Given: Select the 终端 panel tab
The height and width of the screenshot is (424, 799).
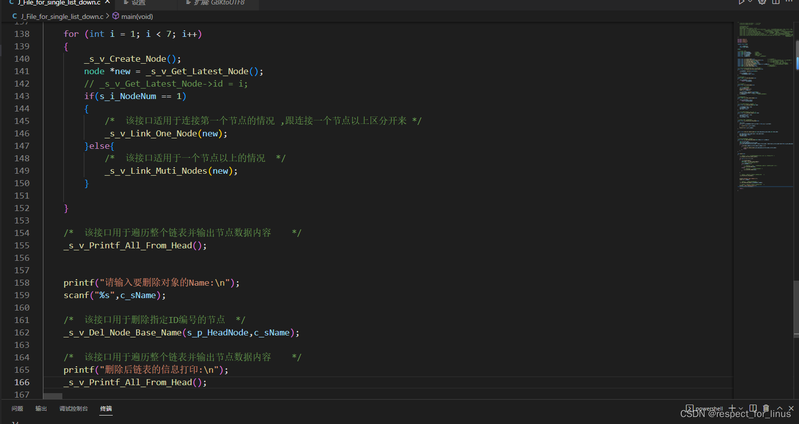Looking at the screenshot, I should pyautogui.click(x=106, y=409).
